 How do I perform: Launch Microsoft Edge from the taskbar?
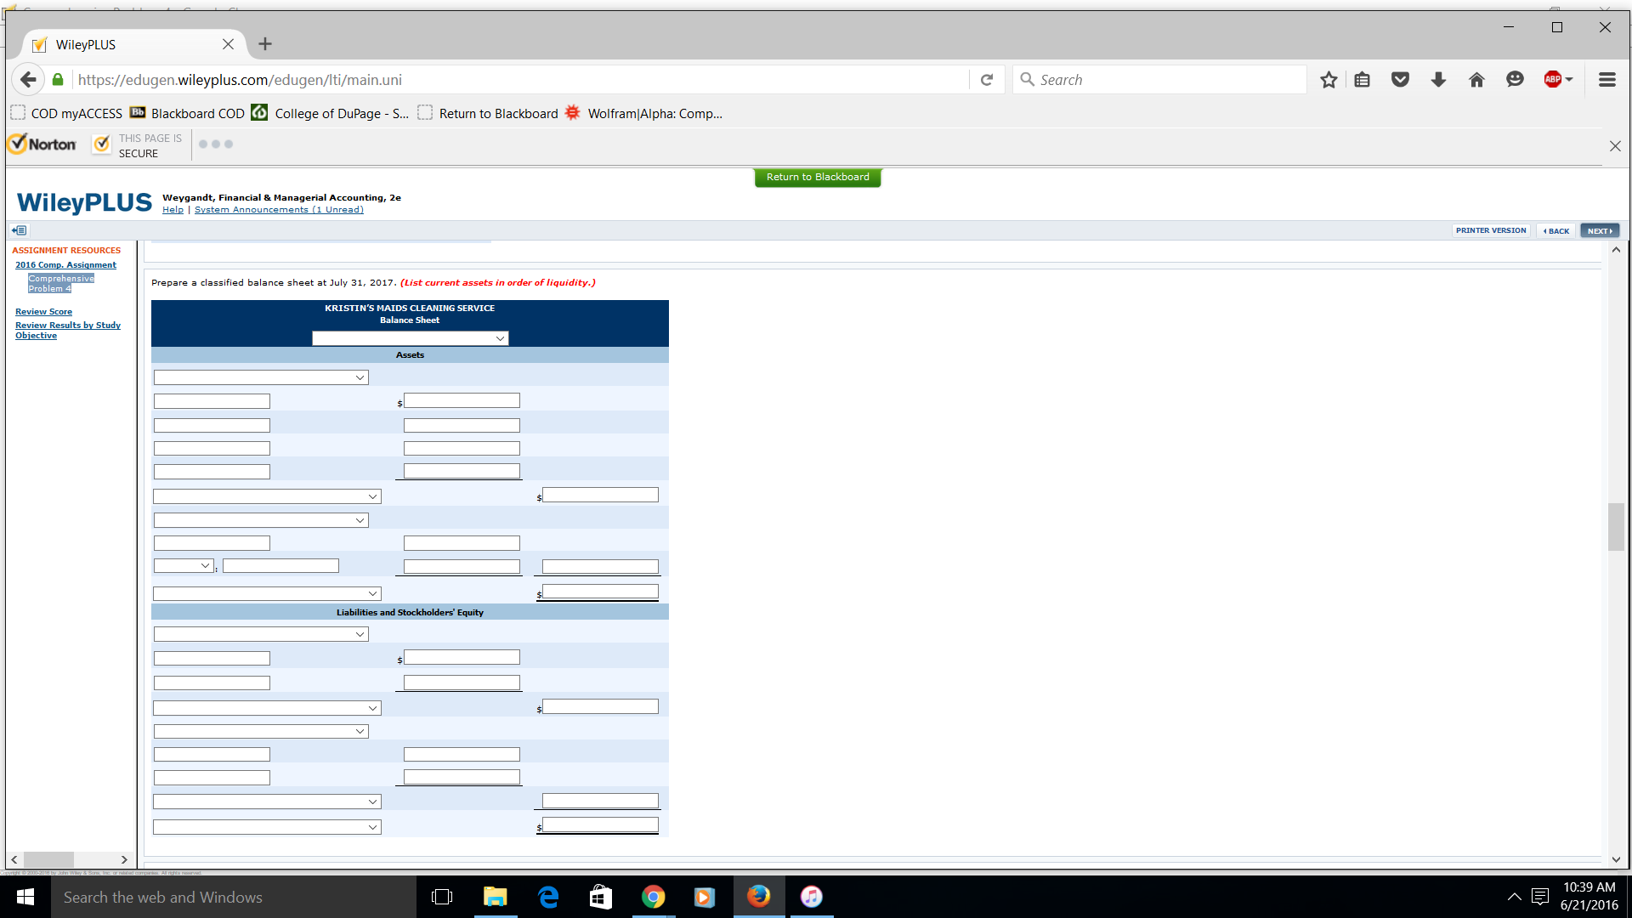[548, 897]
